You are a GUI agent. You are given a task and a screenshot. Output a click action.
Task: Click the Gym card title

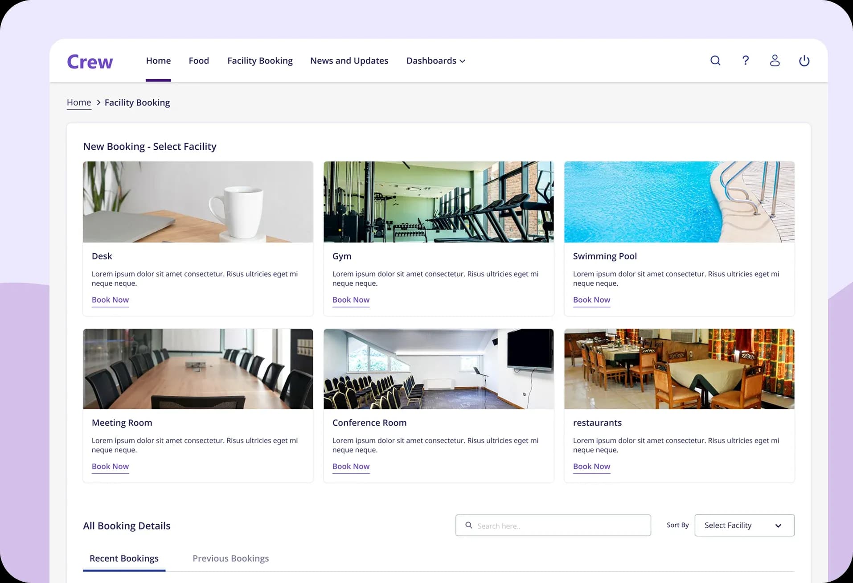coord(342,256)
